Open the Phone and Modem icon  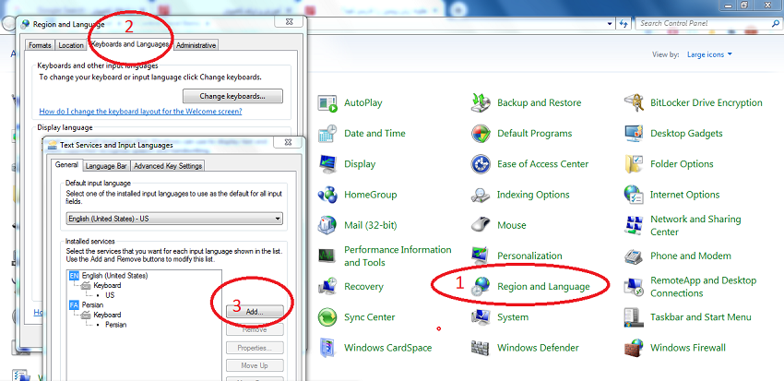click(634, 256)
